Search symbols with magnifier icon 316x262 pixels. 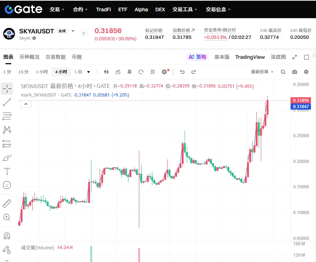283,72
